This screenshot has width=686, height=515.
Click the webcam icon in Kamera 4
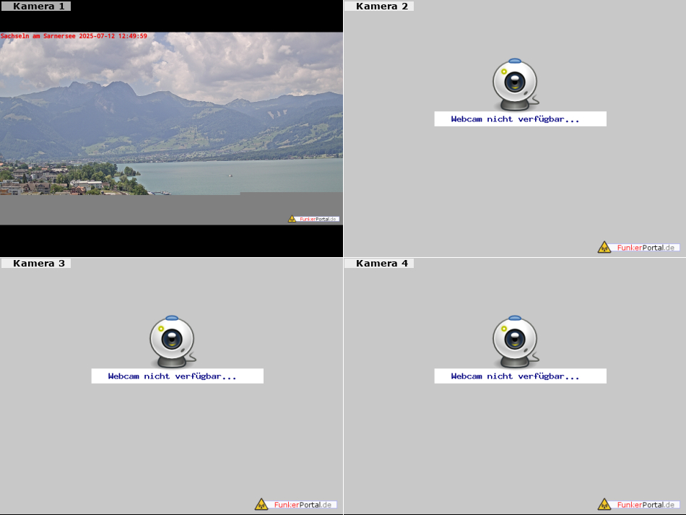(x=516, y=342)
